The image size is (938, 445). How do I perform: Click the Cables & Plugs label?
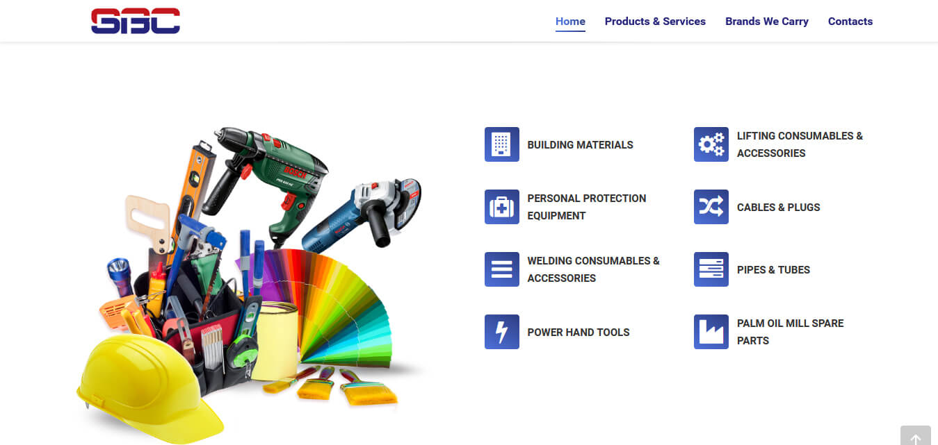point(778,208)
